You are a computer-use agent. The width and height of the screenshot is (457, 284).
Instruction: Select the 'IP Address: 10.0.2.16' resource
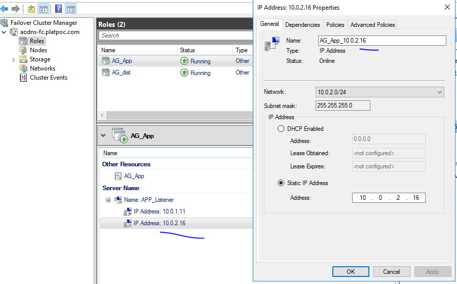click(x=160, y=223)
